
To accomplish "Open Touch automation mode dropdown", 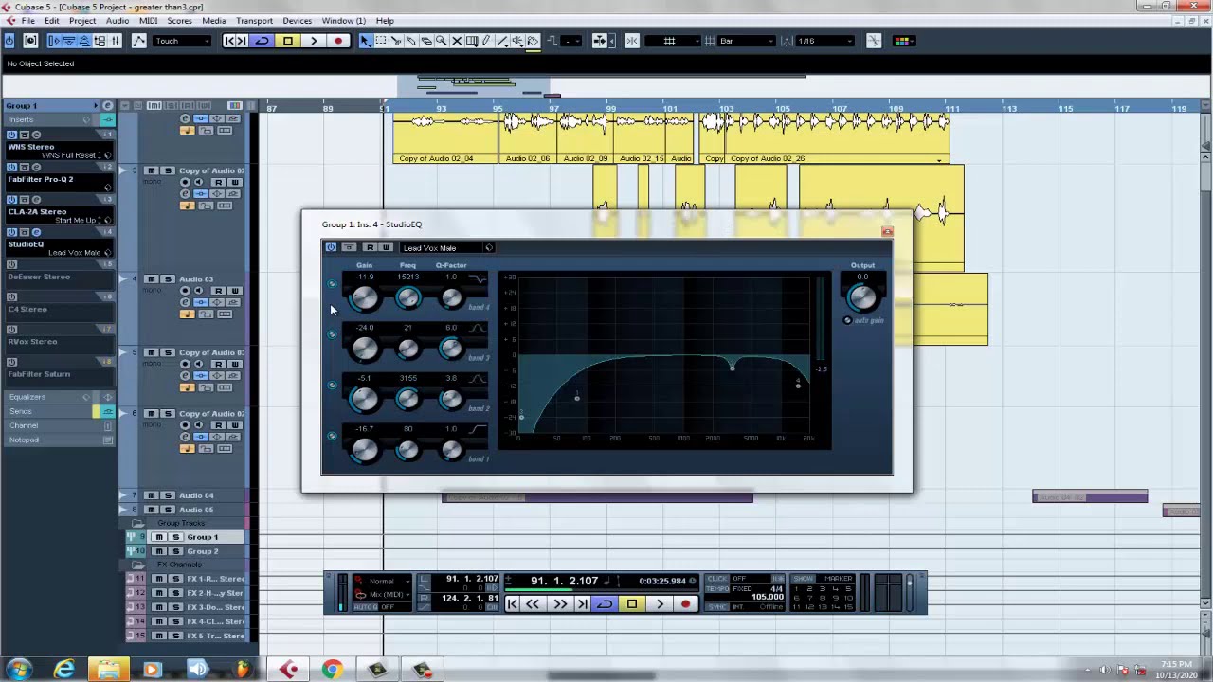I will point(183,41).
